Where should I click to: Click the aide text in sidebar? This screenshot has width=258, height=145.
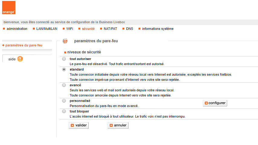[12, 59]
